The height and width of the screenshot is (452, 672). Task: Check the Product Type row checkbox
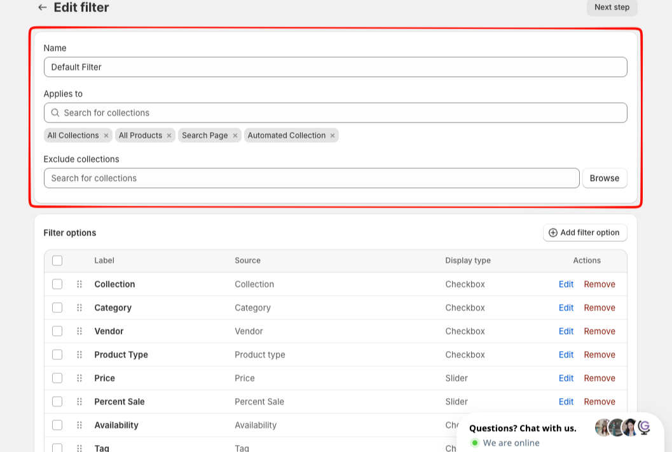click(x=57, y=355)
